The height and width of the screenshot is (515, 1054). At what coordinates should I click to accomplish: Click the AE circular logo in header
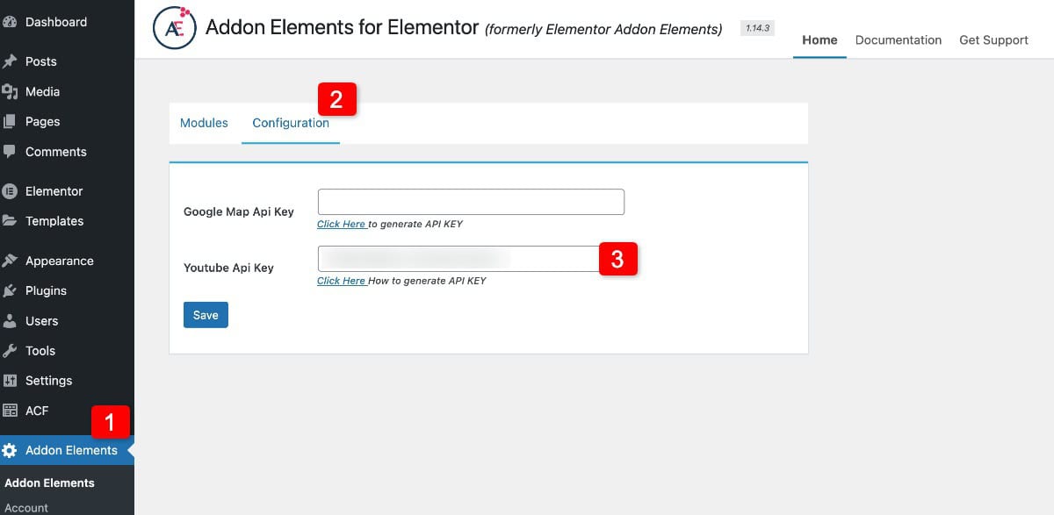pyautogui.click(x=174, y=28)
